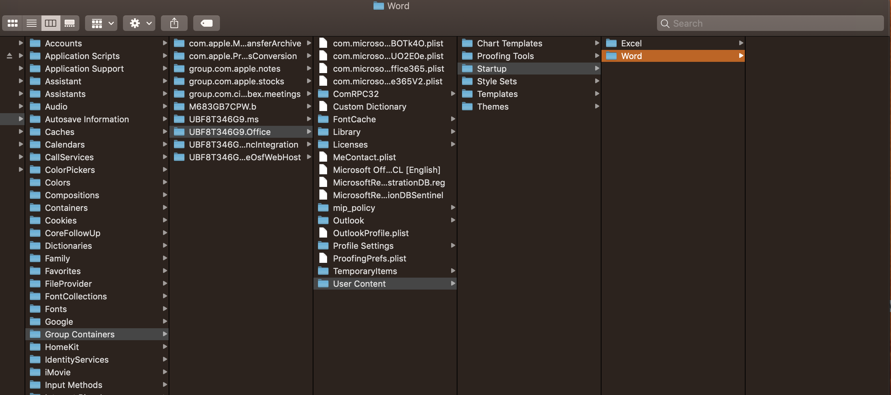891x395 pixels.
Task: Click the MicrosoftRe...strationDB.reg file icon
Action: coord(323,182)
